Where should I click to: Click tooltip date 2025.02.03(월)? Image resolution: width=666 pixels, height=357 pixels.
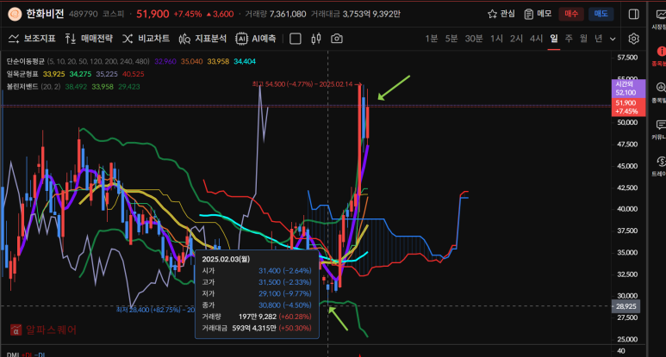[226, 259]
